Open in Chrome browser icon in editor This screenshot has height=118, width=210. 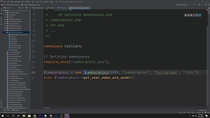(x=185, y=15)
